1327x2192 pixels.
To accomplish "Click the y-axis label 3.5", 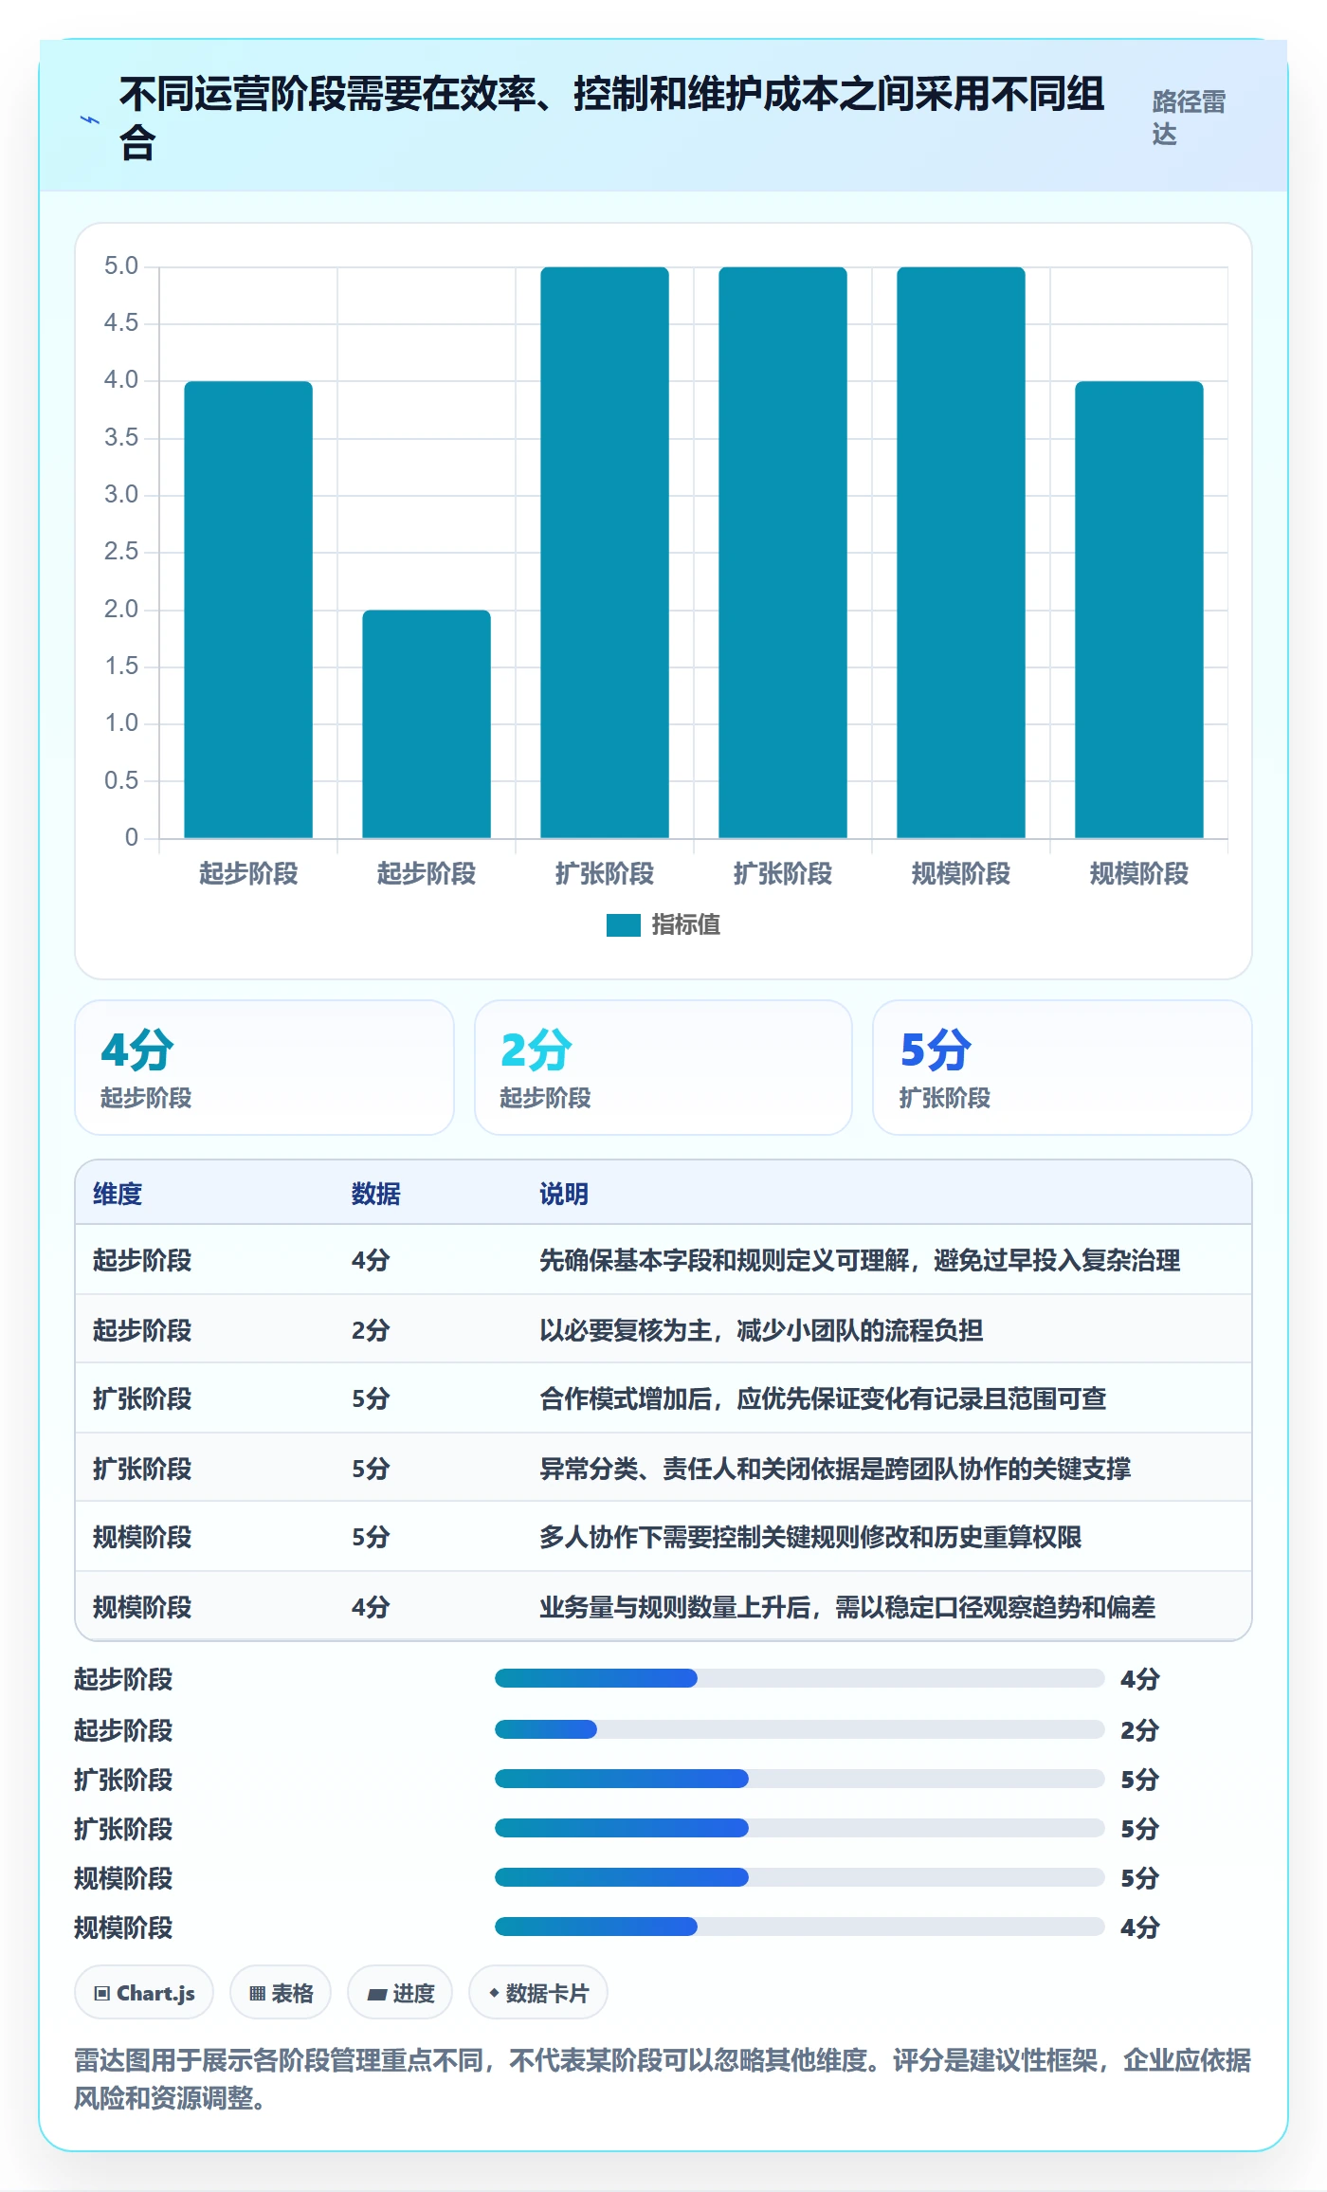I will (x=121, y=437).
